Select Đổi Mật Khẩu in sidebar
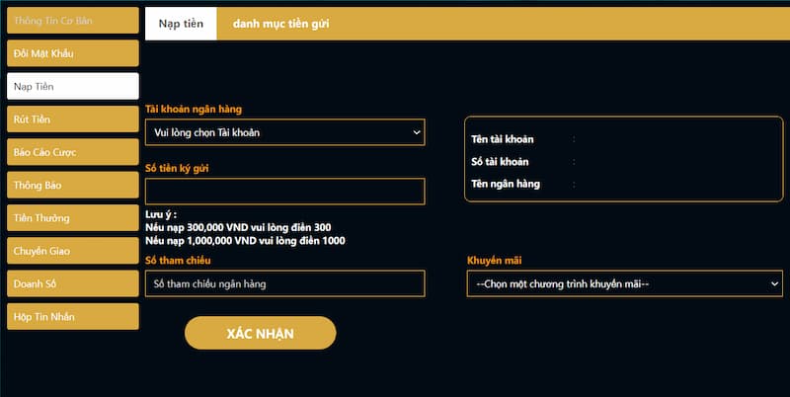The image size is (790, 397). 72,53
